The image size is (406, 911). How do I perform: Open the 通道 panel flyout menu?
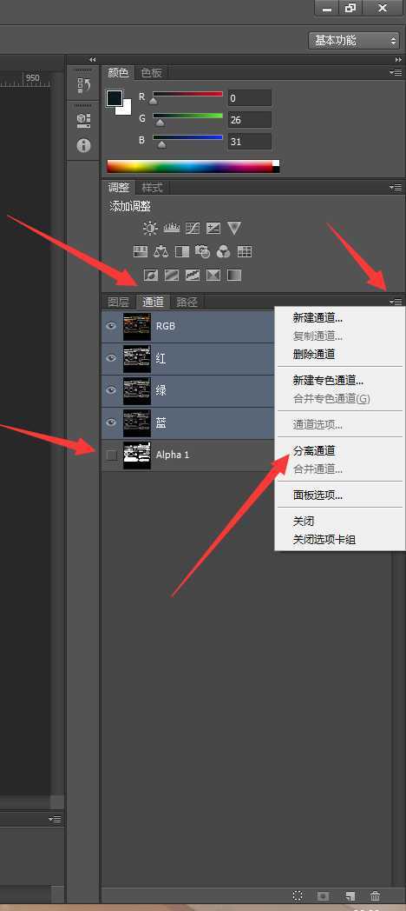(396, 302)
